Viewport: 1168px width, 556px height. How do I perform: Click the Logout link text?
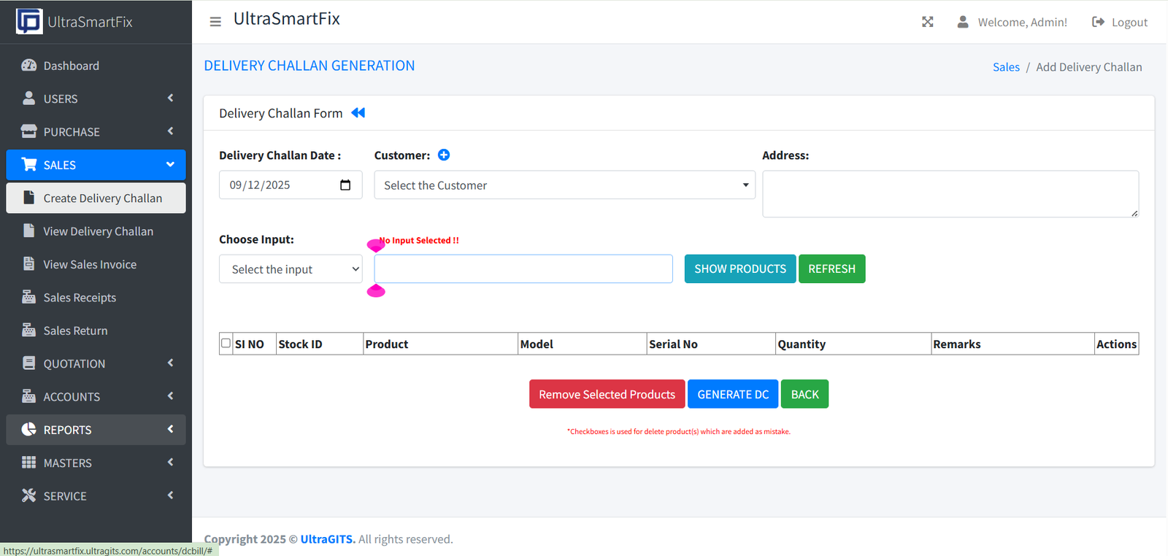1129,23
